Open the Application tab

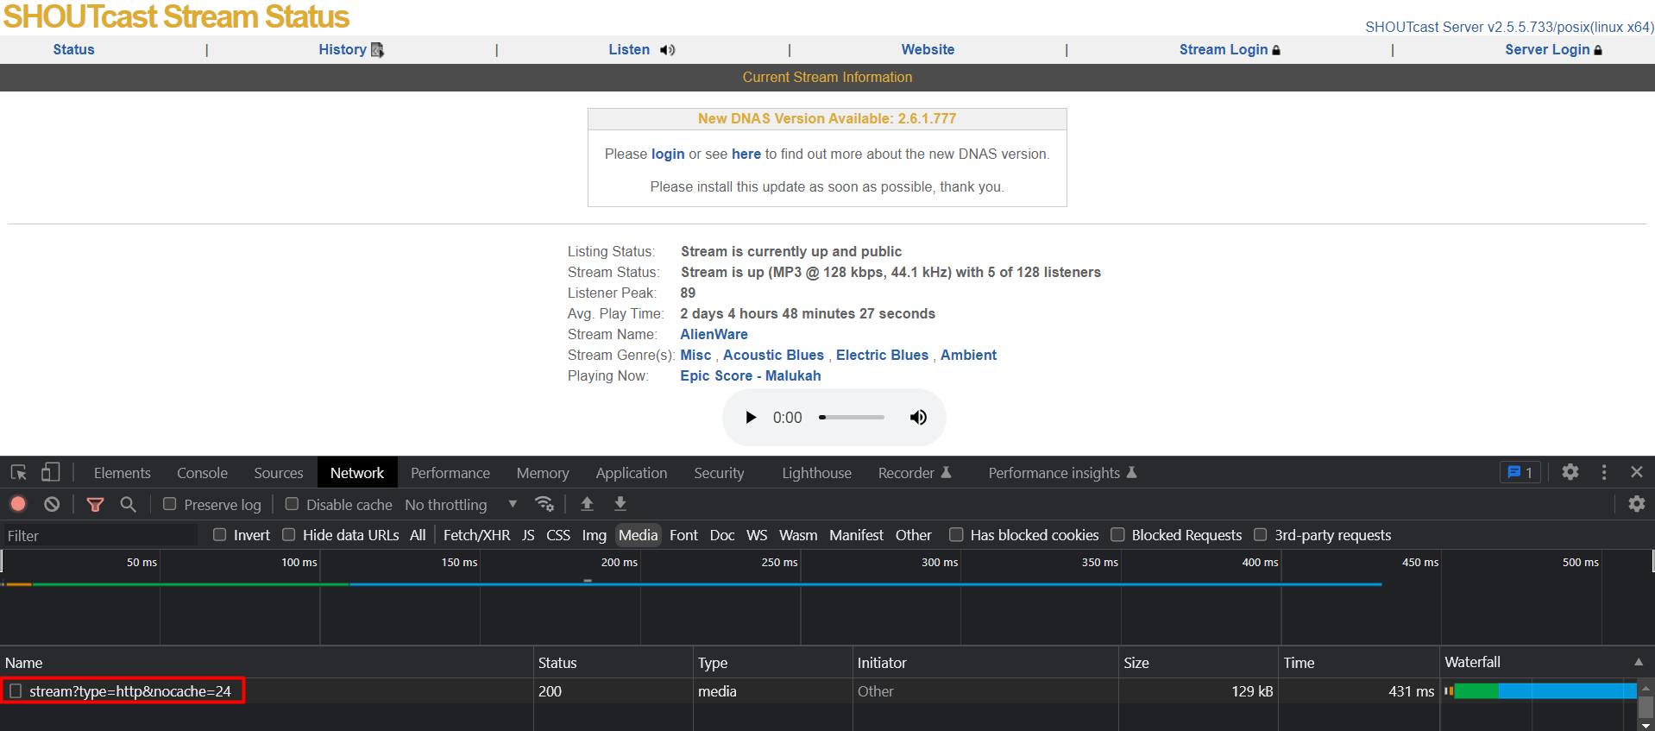[x=632, y=473]
